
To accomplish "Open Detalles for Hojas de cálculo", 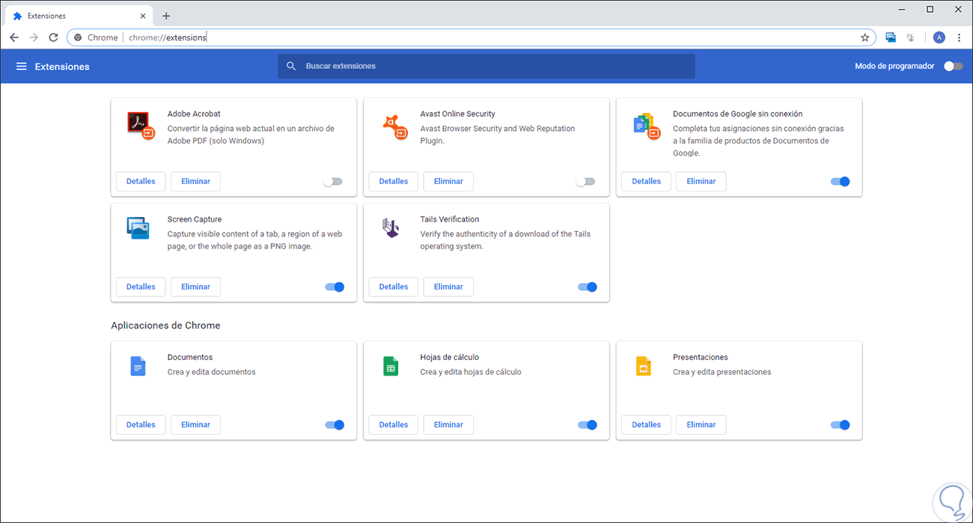I will [x=394, y=425].
